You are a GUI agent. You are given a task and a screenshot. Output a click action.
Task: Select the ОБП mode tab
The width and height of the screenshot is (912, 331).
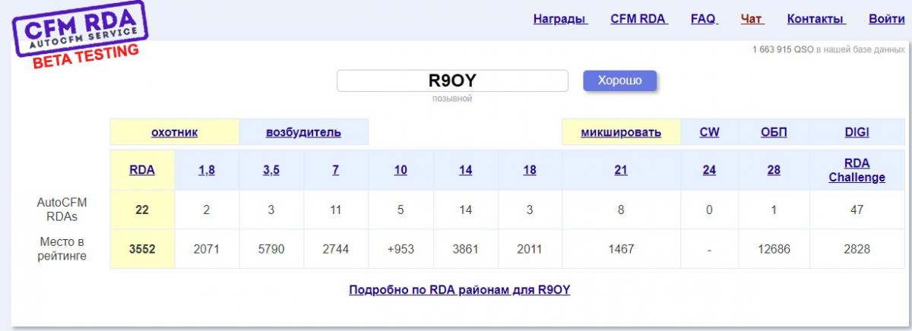tap(774, 132)
